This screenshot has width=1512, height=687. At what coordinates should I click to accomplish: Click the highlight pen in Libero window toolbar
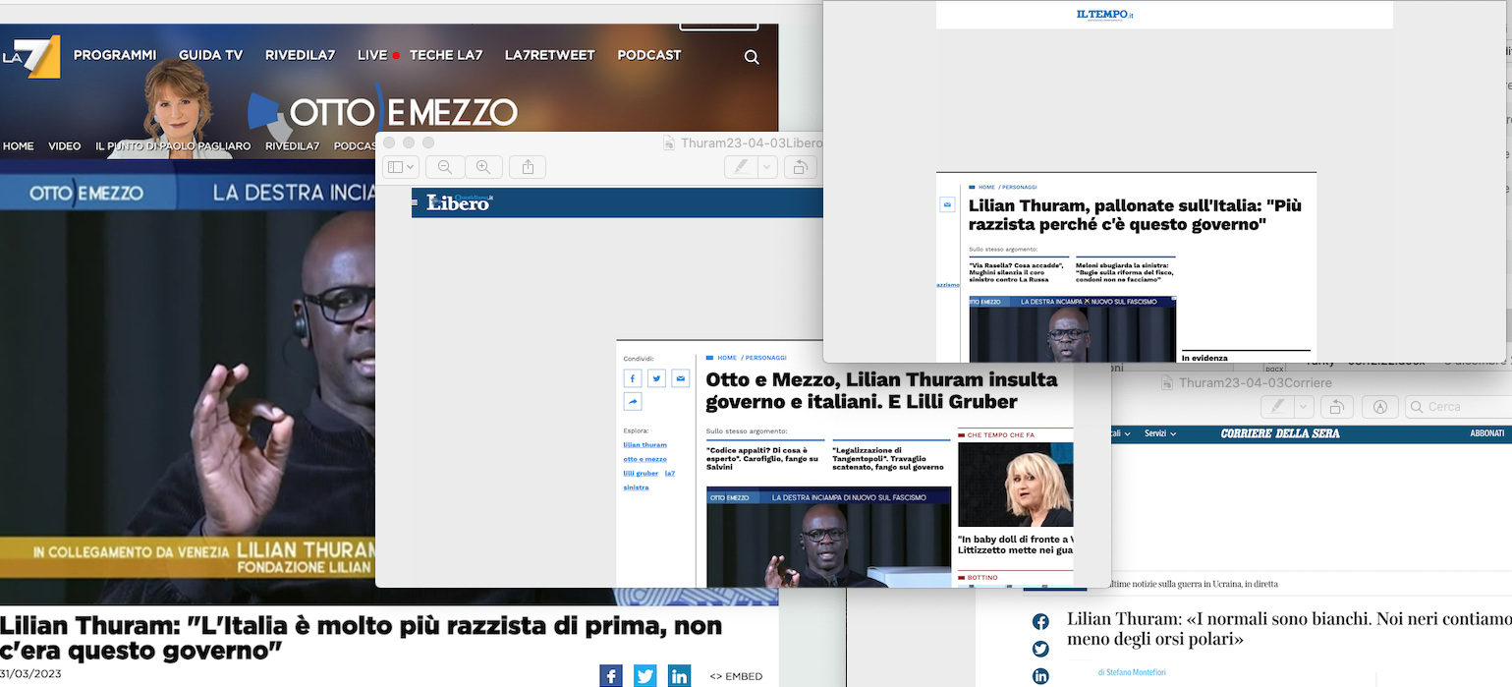[740, 167]
